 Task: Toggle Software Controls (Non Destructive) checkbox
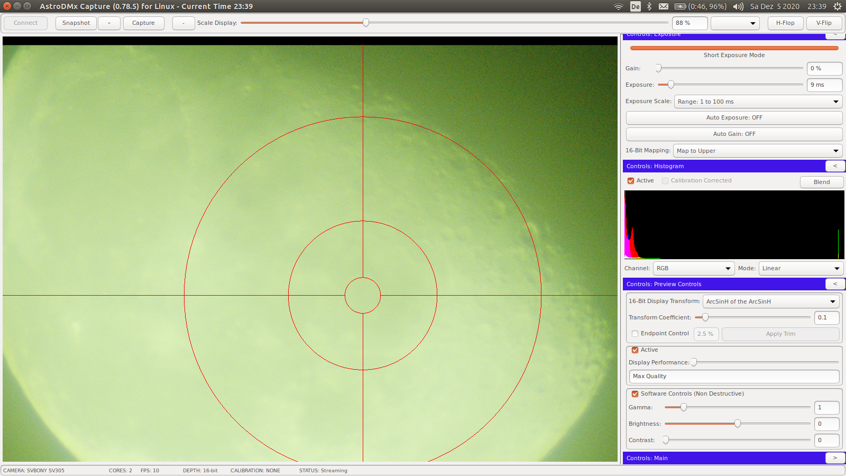[x=635, y=394]
